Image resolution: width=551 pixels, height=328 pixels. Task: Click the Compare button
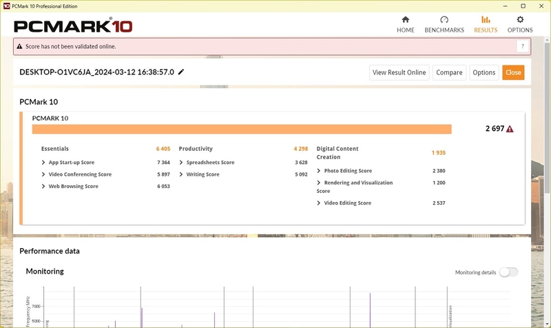point(449,72)
